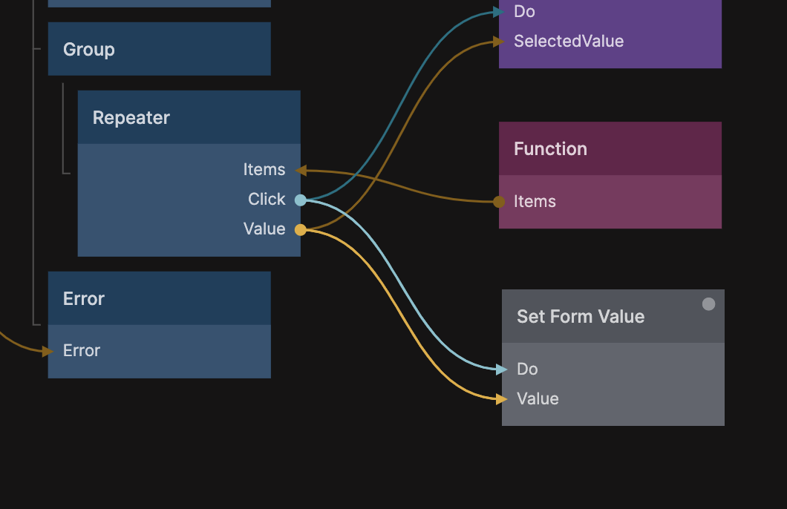Viewport: 787px width, 509px height.
Task: Click Set Form Value's Do input arrow
Action: click(x=503, y=369)
